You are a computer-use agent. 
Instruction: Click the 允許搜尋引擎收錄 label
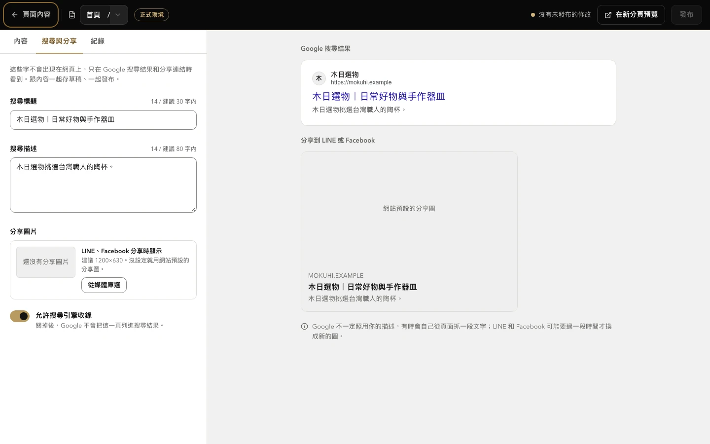click(64, 315)
